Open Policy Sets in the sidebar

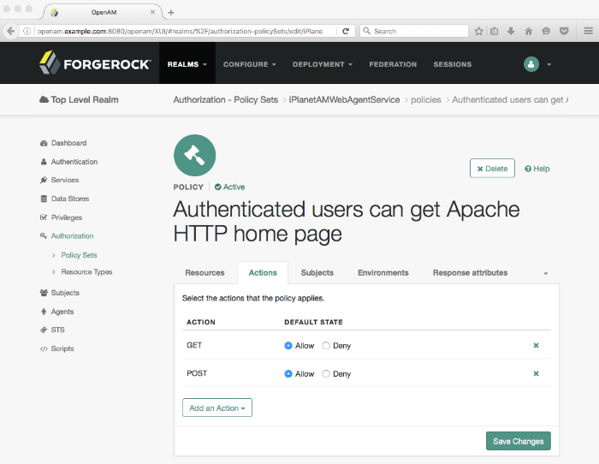point(79,255)
